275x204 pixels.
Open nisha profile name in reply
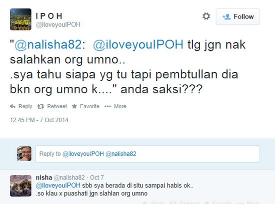click(44, 178)
